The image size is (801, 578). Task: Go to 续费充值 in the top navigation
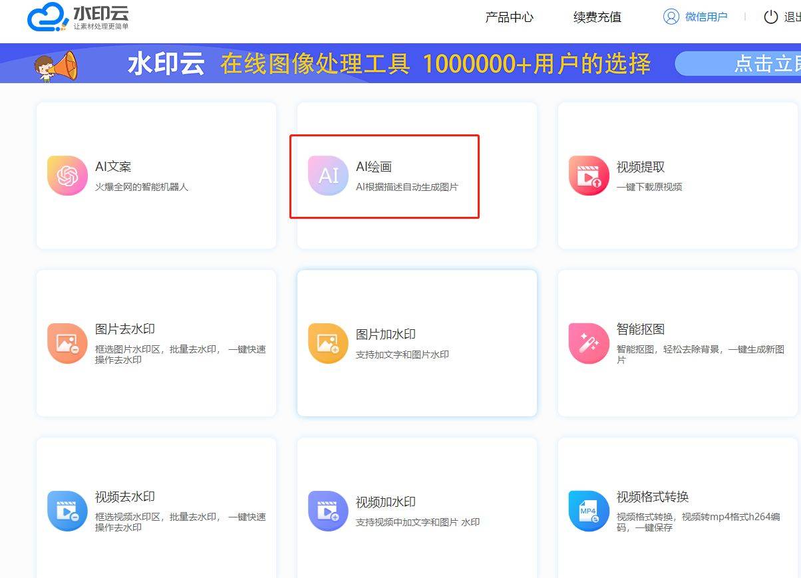click(597, 17)
